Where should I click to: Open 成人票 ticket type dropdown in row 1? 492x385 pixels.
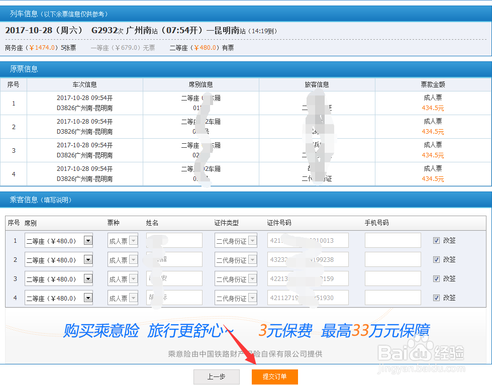click(x=123, y=241)
